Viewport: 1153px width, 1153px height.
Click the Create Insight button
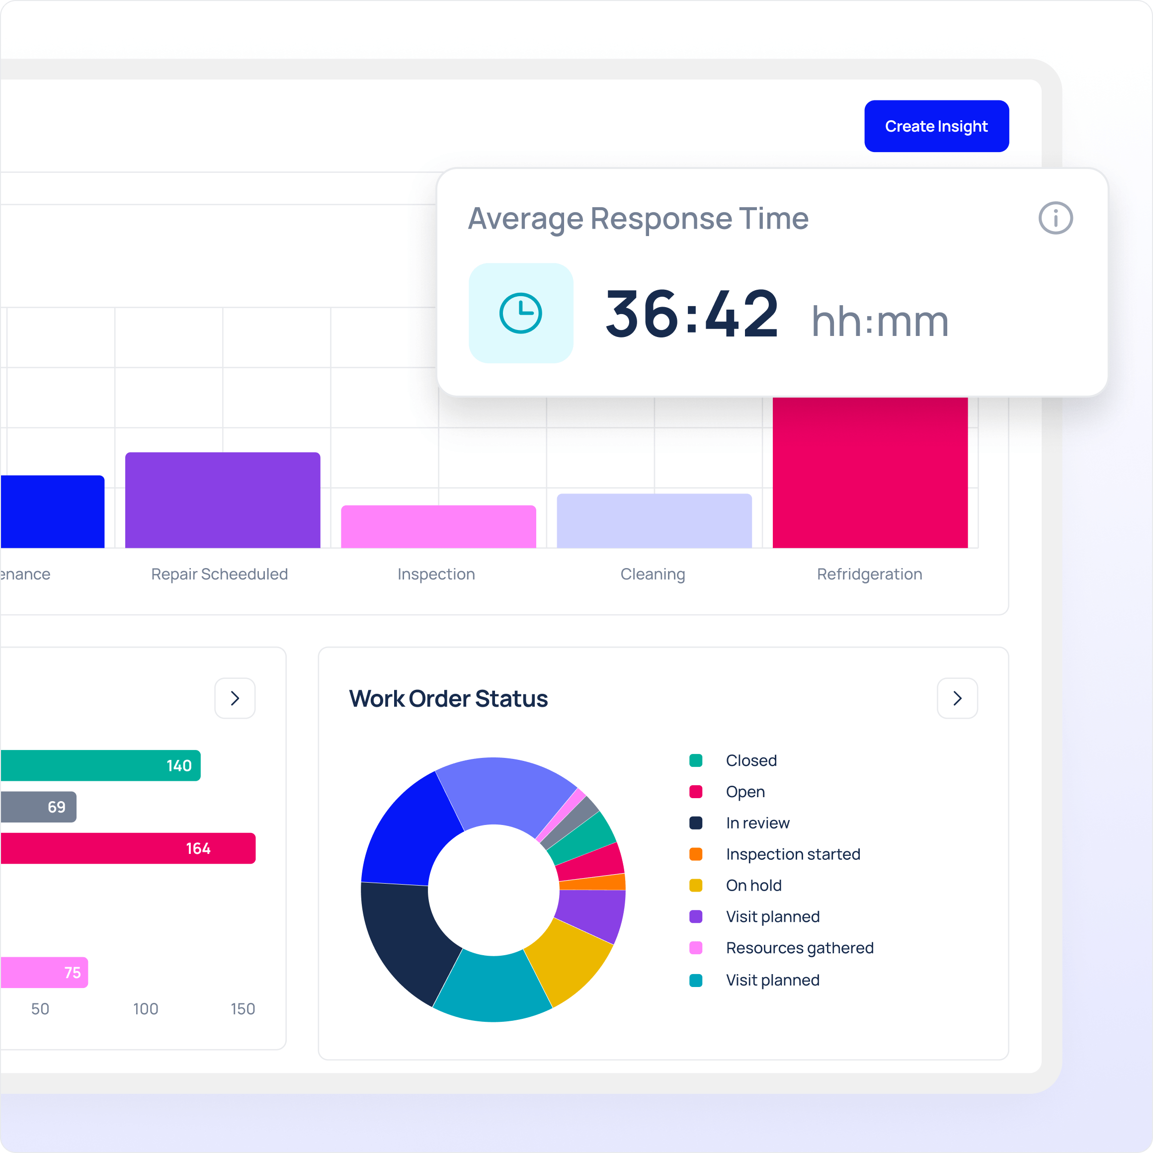(x=936, y=126)
